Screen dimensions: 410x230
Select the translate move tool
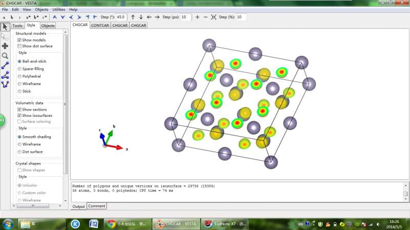tap(5, 46)
